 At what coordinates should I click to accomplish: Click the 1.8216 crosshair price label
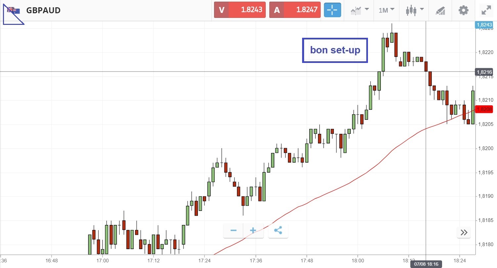[x=484, y=72]
